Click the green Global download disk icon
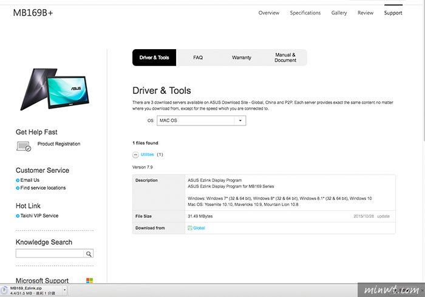 pos(190,228)
